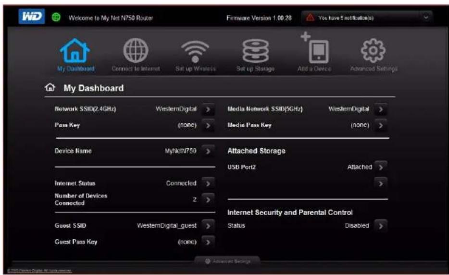Click WesternDigital_guest SSID value
Screen dimensions: 449x275
tap(167, 226)
